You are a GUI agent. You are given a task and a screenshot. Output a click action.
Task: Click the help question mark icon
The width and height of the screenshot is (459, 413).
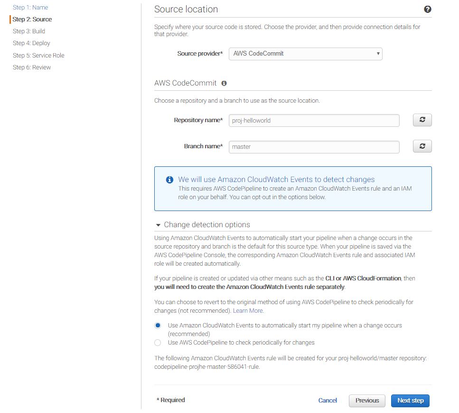427,10
